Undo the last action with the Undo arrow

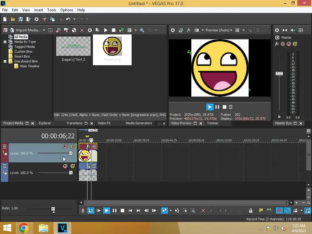(68, 19)
